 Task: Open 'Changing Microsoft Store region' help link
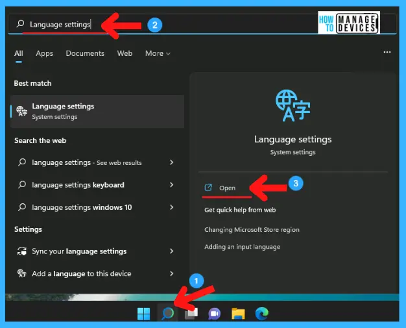click(x=252, y=230)
